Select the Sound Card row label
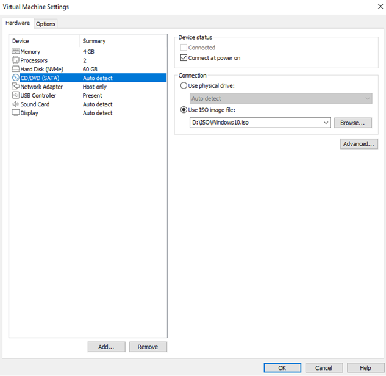 tap(35, 104)
